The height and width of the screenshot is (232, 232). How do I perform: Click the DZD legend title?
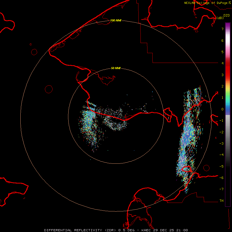coord(227,15)
